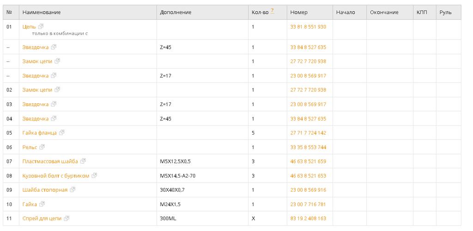Open the popup icon beside Гайка фланца
The width and height of the screenshot is (473, 231).
click(x=62, y=133)
